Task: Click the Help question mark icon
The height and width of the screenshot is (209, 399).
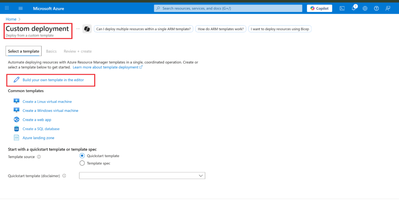Action: (x=376, y=8)
